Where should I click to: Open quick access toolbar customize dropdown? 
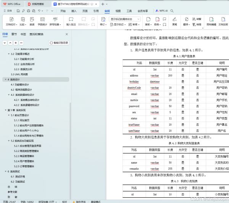(52, 11)
